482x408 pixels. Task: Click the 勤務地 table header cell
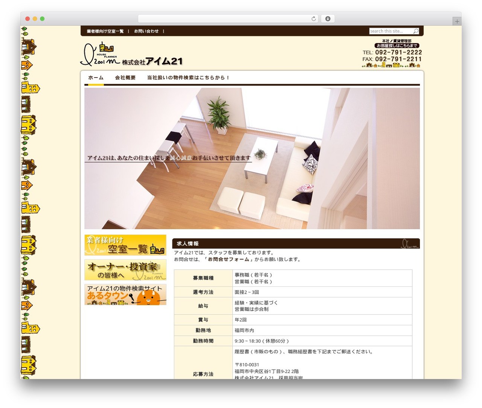coord(203,330)
